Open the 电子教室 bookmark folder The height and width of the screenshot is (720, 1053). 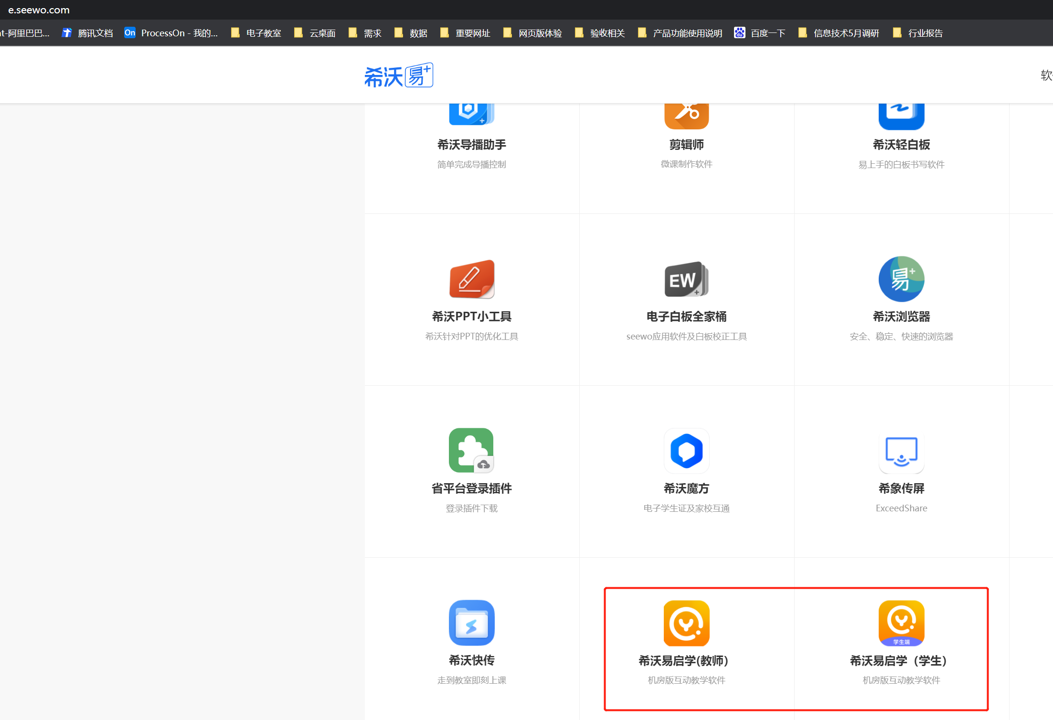(256, 33)
